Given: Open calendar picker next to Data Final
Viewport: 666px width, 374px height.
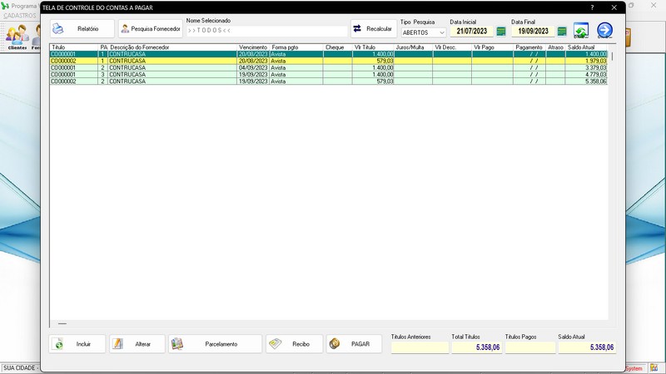Looking at the screenshot, I should pyautogui.click(x=562, y=32).
